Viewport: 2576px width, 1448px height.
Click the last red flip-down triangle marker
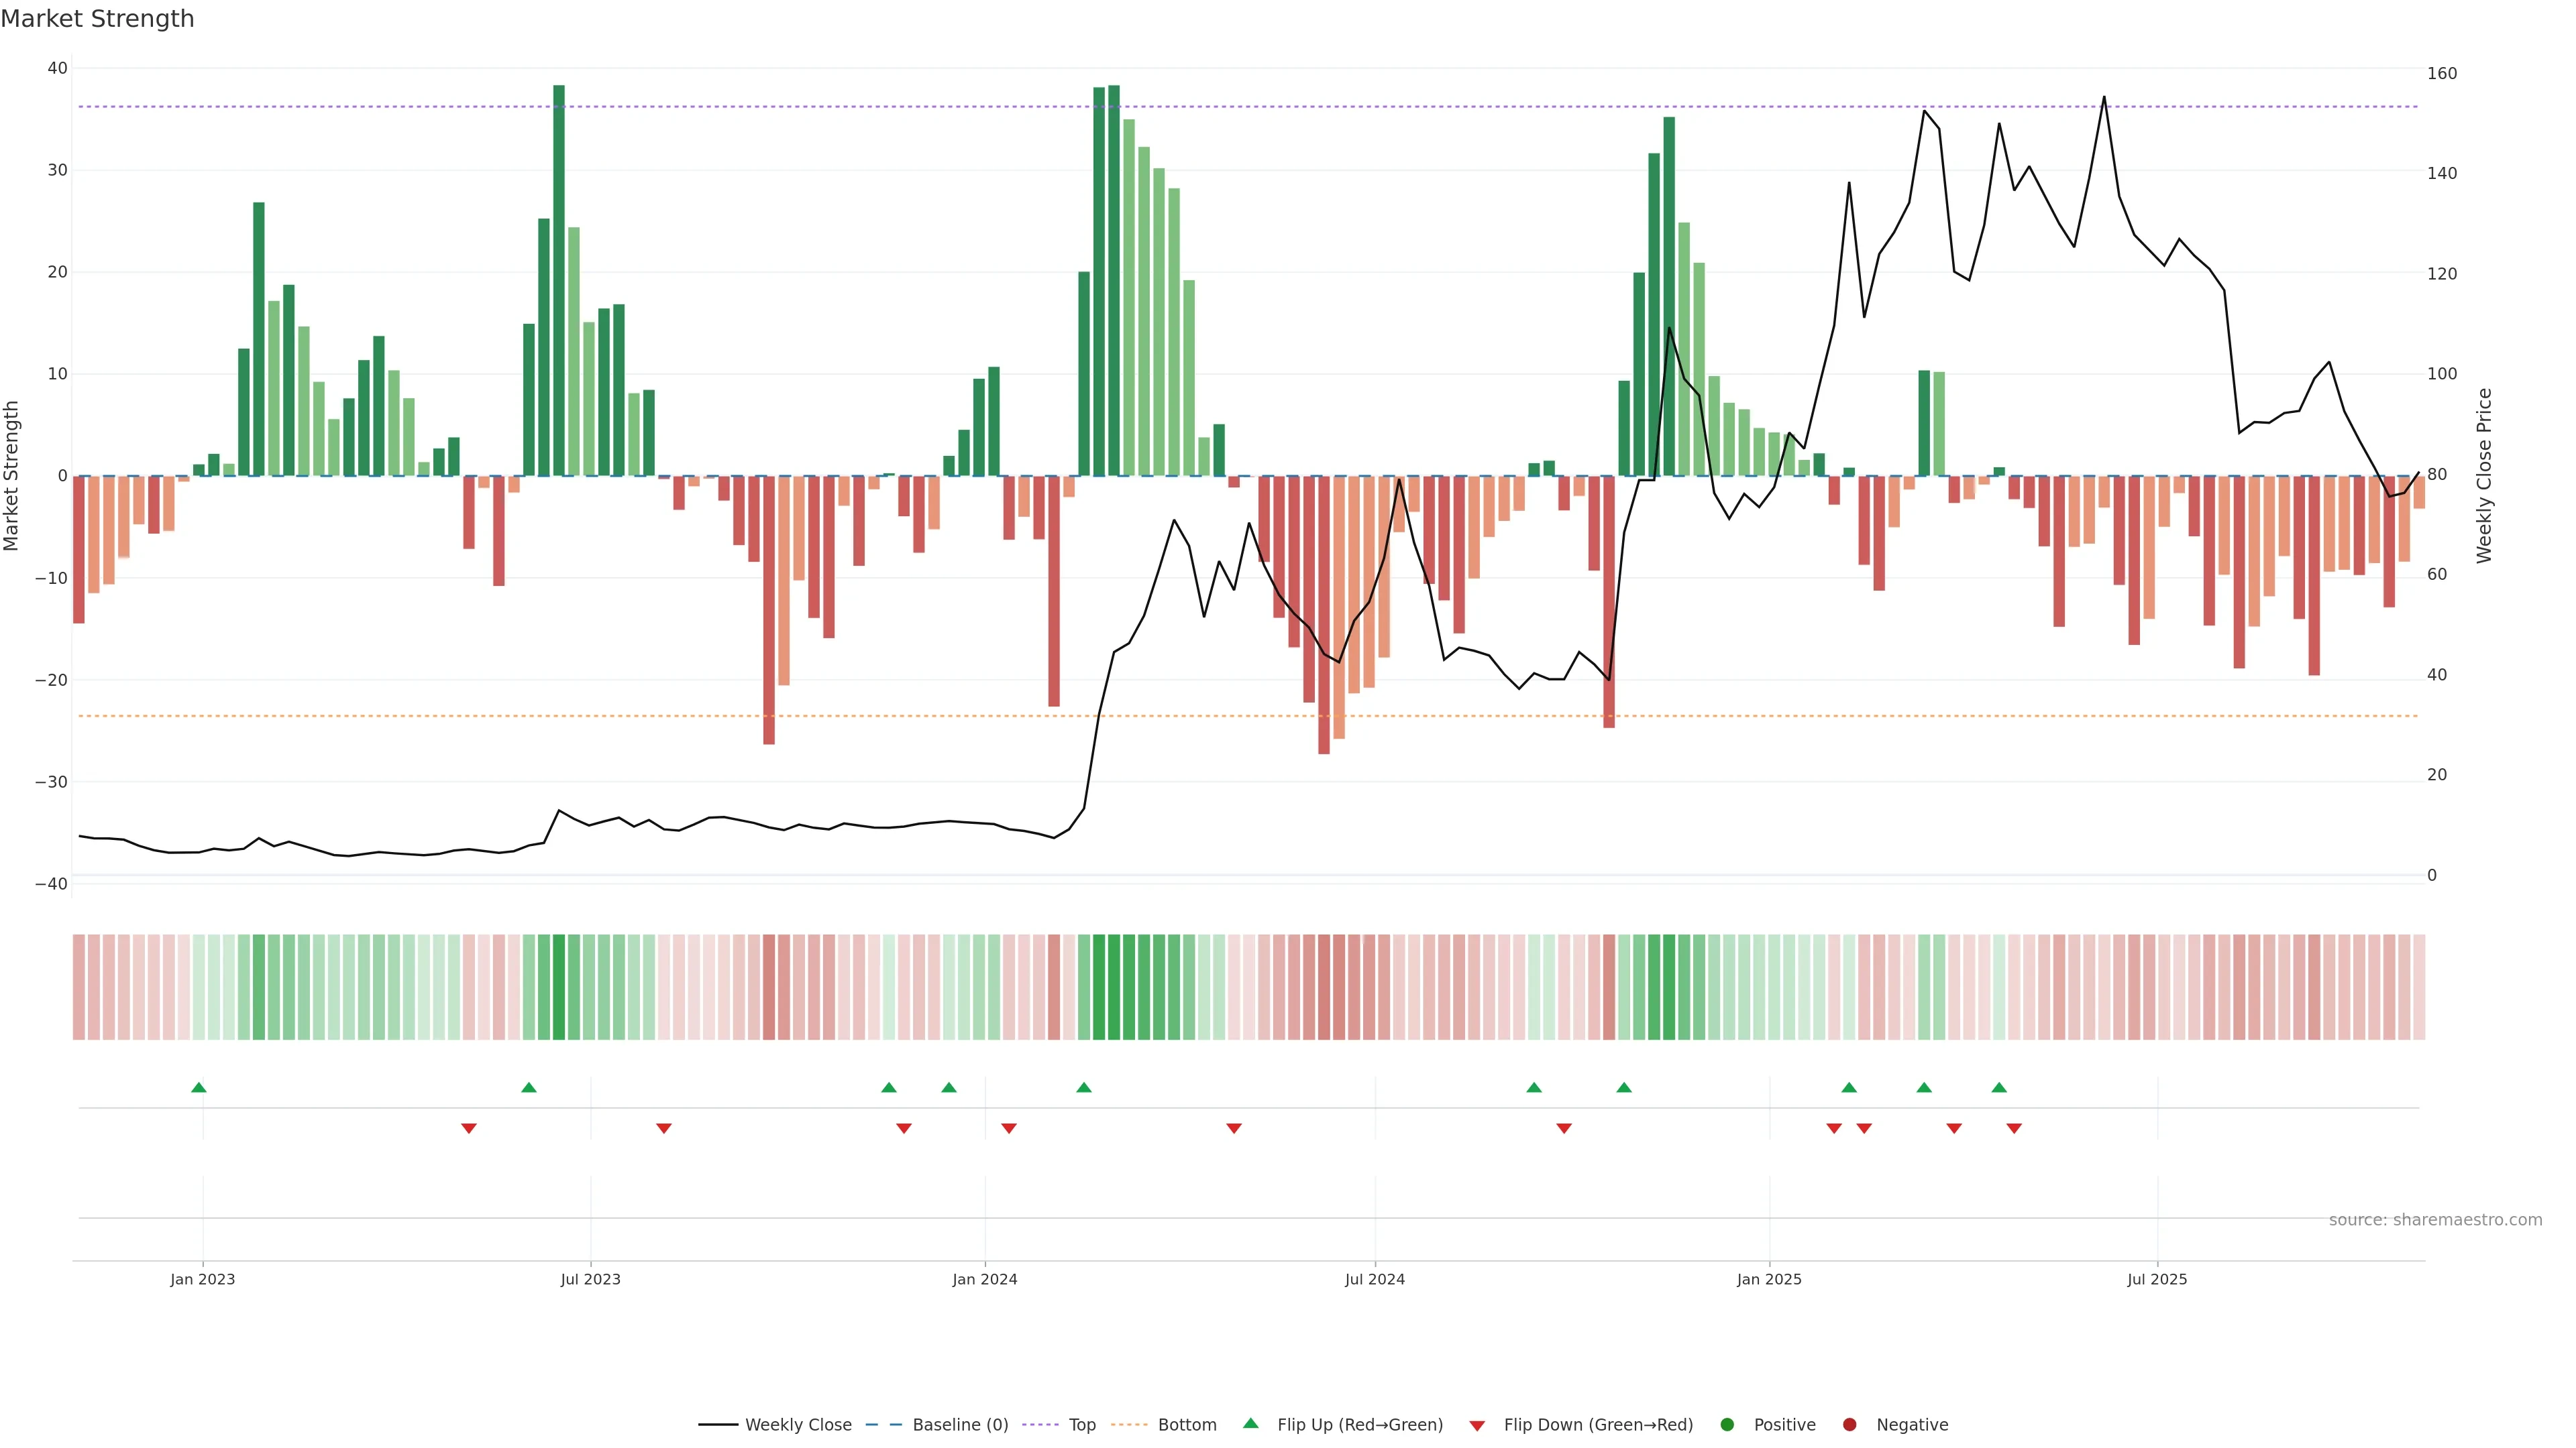(2014, 1128)
